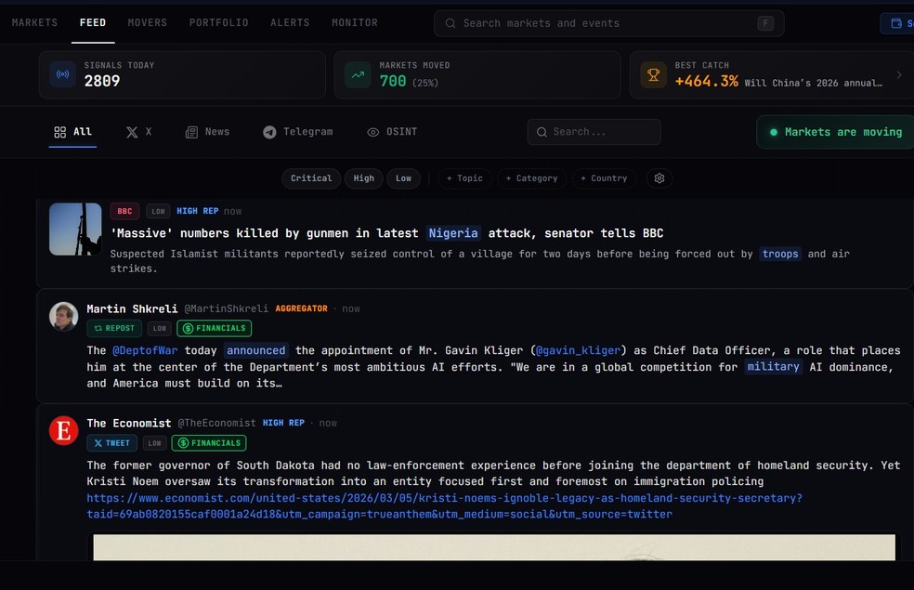Click Martin Shkreli's profile avatar
This screenshot has height=590, width=914.
coord(63,316)
